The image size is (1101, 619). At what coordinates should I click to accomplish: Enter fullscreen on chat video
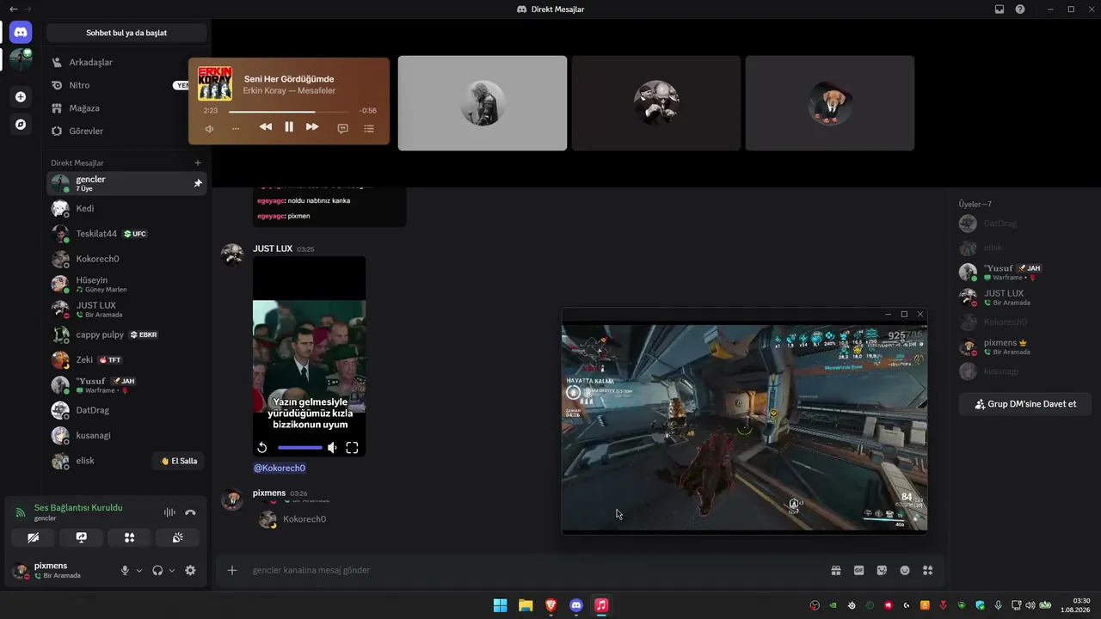pyautogui.click(x=352, y=448)
